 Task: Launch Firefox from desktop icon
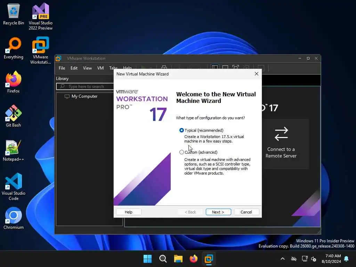coord(14,82)
